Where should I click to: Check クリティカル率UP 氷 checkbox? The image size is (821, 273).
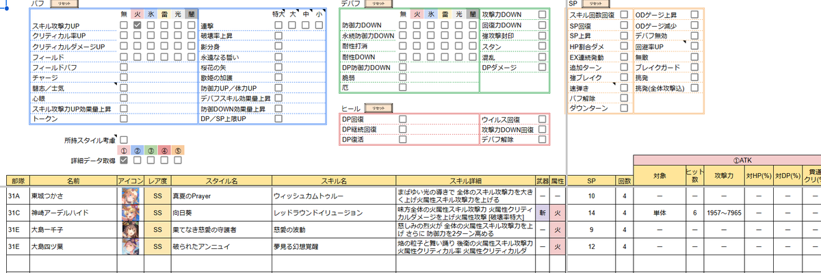[x=151, y=36]
